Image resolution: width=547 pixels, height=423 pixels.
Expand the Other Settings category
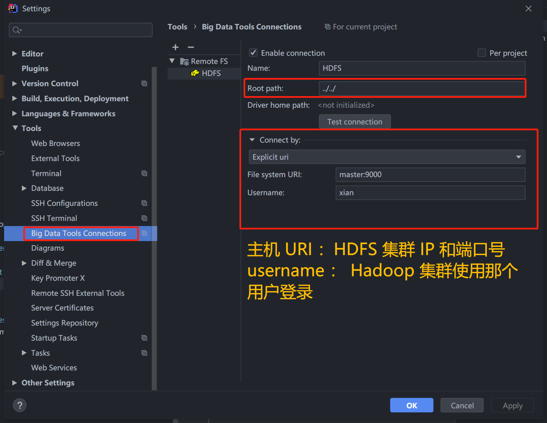coord(14,383)
